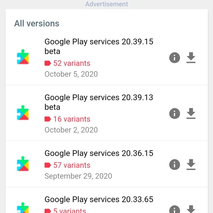Screen dimensions: 213x213
Task: Open Google Play services 20.33.65 title
Action: [99, 199]
